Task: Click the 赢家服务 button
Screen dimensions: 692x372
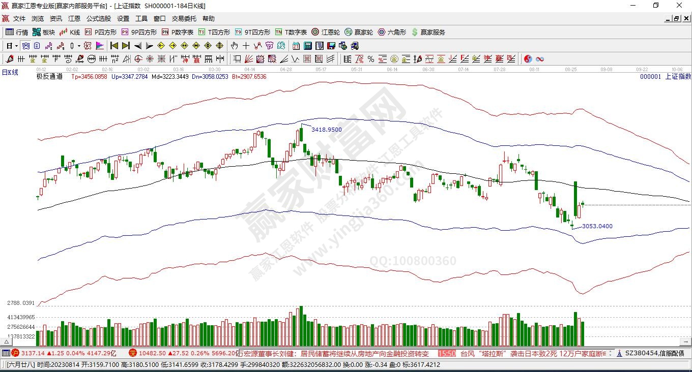Action: [x=428, y=32]
